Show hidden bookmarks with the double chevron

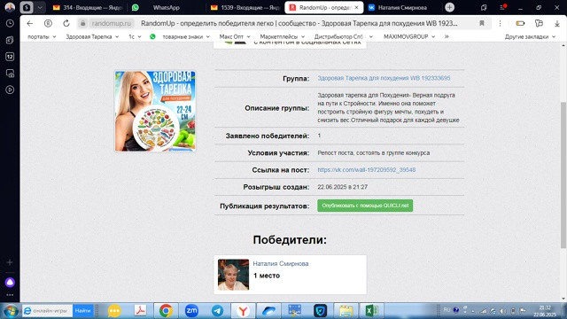[x=447, y=36]
